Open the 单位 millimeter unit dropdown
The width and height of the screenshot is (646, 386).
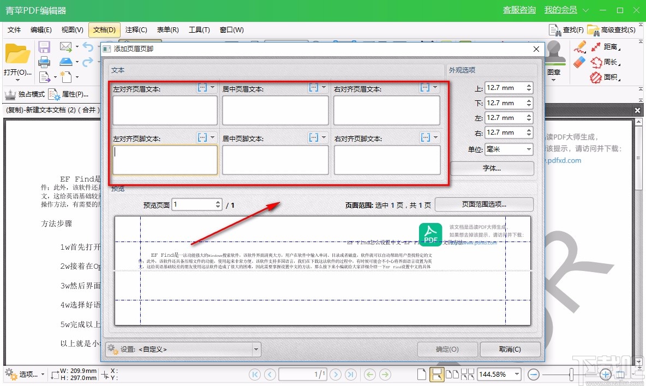coord(528,149)
